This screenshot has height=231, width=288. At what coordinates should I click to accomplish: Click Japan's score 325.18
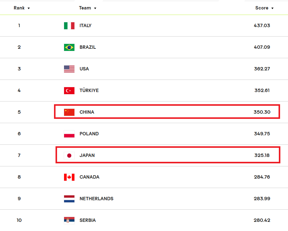coord(262,155)
